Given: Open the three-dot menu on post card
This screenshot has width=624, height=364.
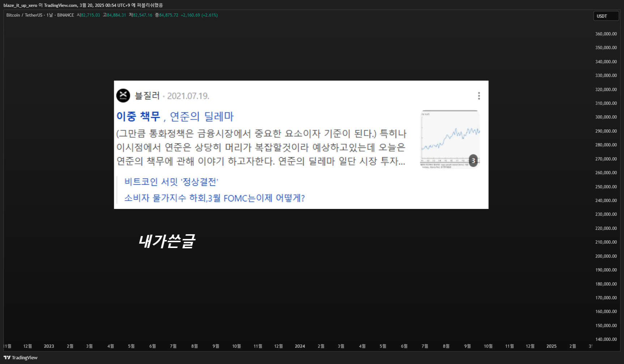Looking at the screenshot, I should point(479,96).
